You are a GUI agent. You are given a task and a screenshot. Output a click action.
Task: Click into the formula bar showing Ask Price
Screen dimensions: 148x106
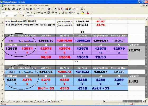click(86, 16)
